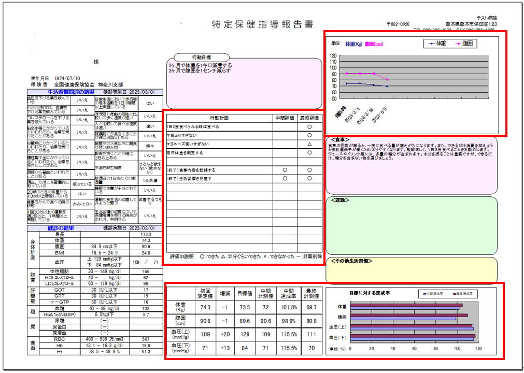Viewport: 524px width, 373px height.
Task: Click final evaluation circle for 毎日体重を測定する
Action: pyautogui.click(x=309, y=153)
